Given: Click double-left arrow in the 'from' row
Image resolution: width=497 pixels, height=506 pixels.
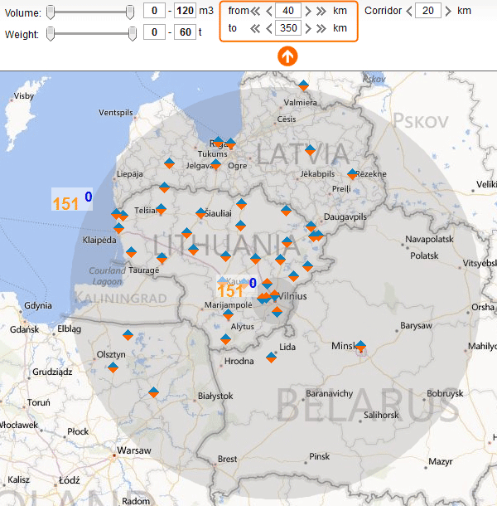Looking at the screenshot, I should coord(257,12).
